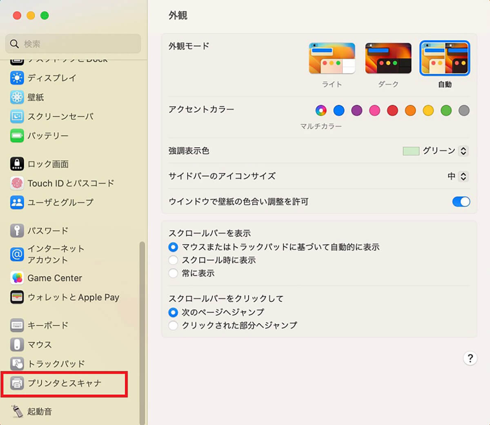This screenshot has height=425, width=490.
Task: Select スクロール時に表示 radio button
Action: click(173, 260)
